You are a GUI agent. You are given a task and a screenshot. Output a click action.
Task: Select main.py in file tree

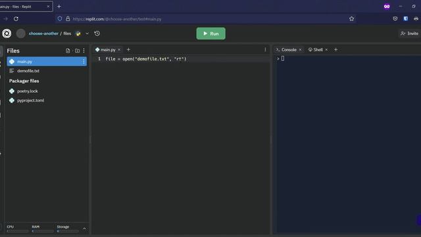point(47,61)
